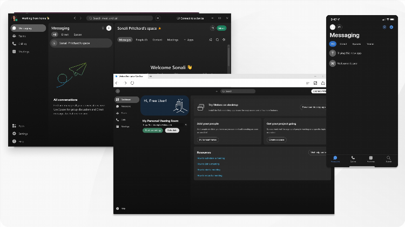Click the profile avatar in desktop app
The height and width of the screenshot is (227, 405).
click(15, 18)
